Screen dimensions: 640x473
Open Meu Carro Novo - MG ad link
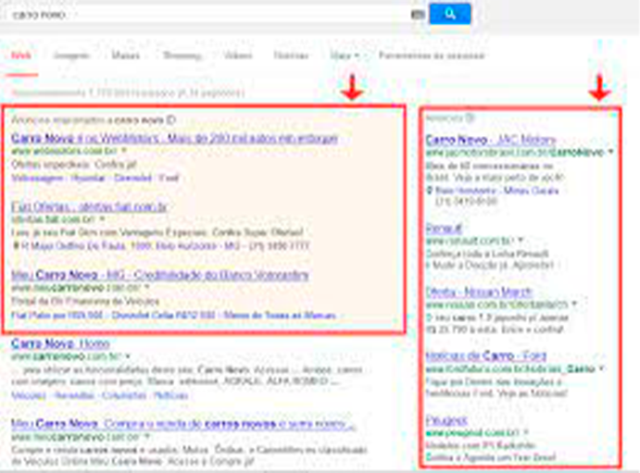tap(159, 276)
